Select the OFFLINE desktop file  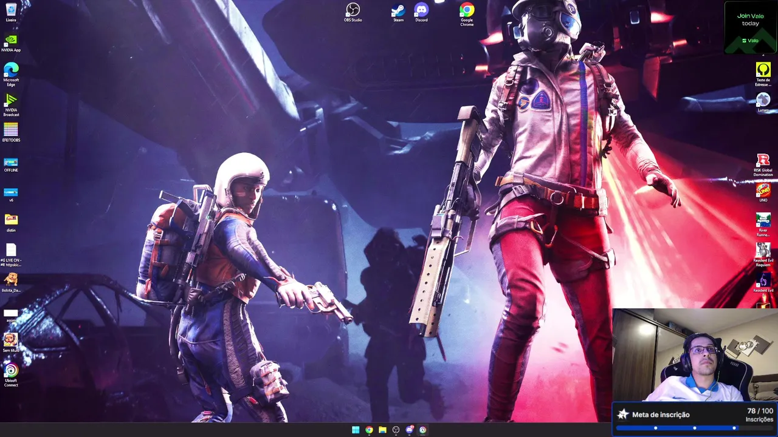pos(11,164)
